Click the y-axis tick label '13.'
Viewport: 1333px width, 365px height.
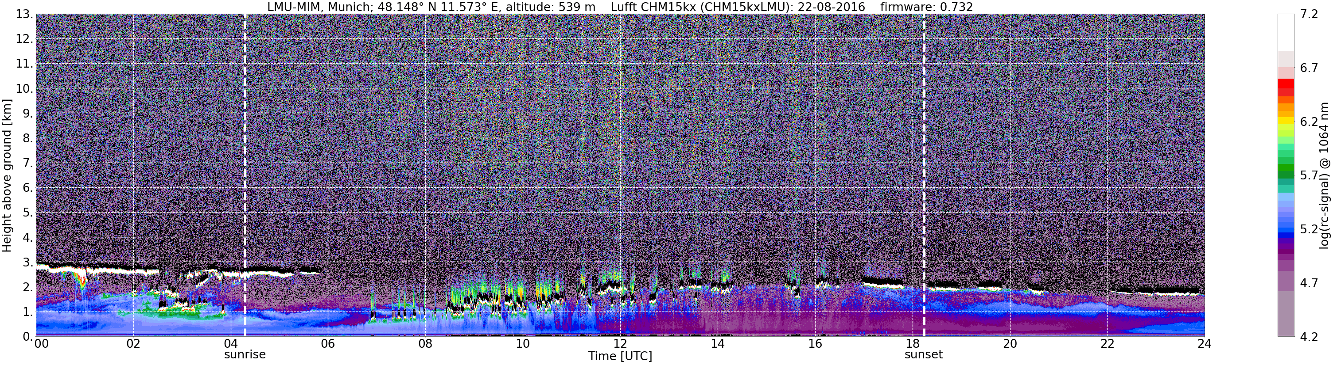pyautogui.click(x=24, y=14)
